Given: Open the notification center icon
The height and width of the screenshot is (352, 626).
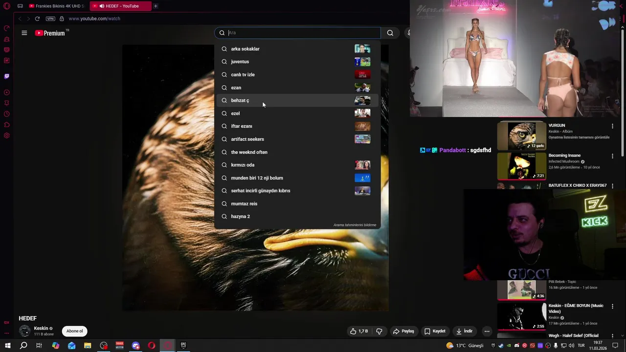Looking at the screenshot, I should 615,346.
